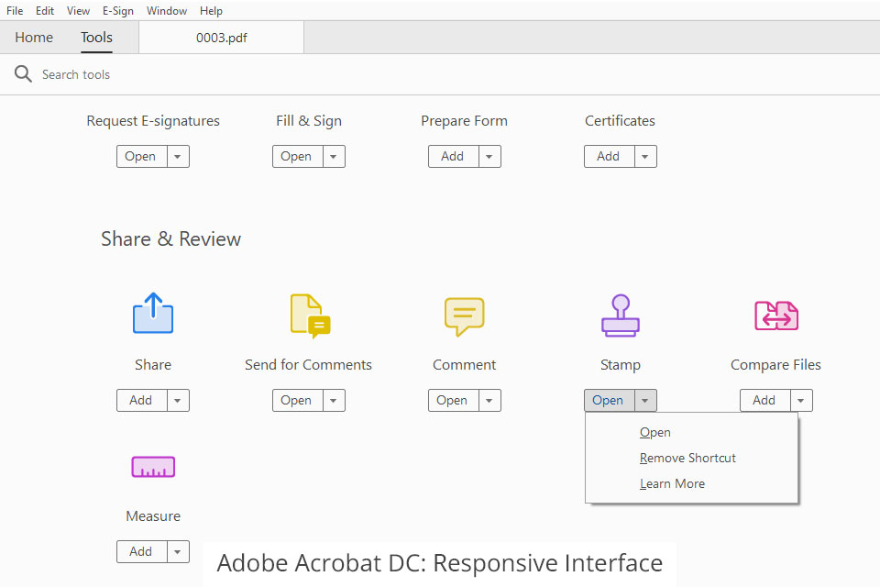Click the Send for Comments label

click(x=308, y=365)
